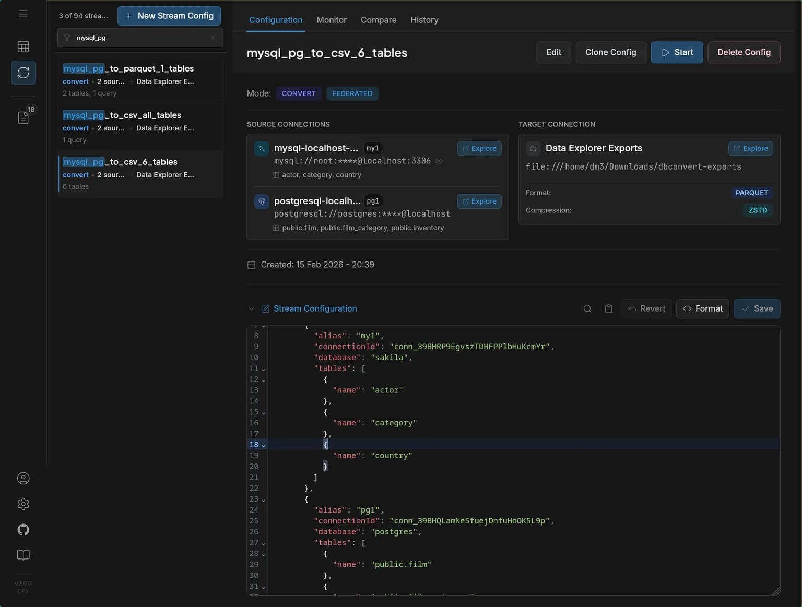Explore the mysql-localhost connection
The image size is (802, 607).
[x=479, y=148]
